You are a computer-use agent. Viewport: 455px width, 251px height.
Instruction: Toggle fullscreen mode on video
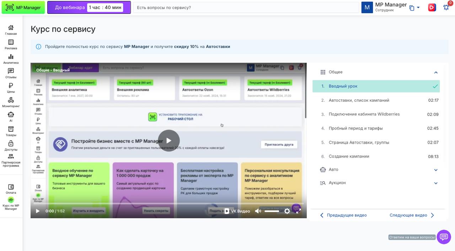tap(299, 211)
